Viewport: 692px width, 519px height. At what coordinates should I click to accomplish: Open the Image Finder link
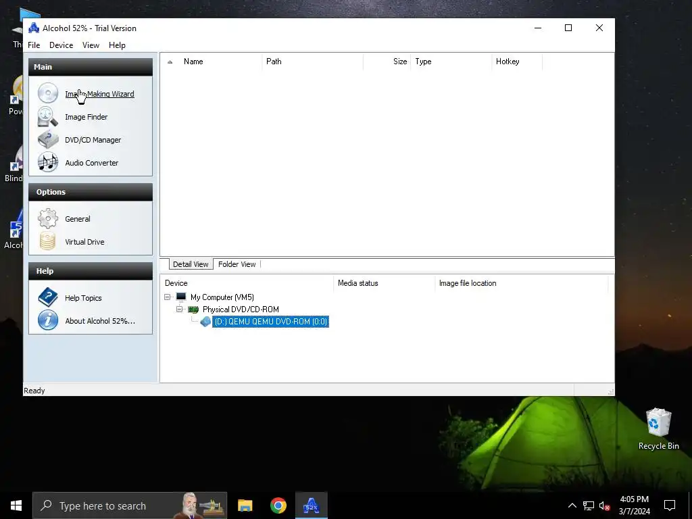(86, 117)
